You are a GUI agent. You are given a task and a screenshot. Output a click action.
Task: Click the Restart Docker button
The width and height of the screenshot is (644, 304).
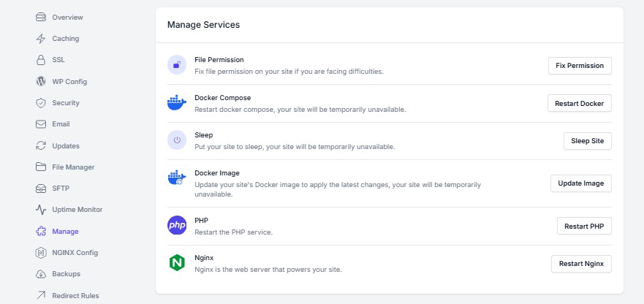coord(579,104)
